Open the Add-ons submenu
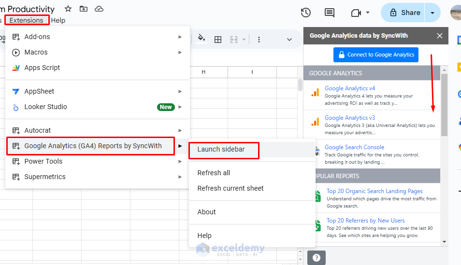 (97, 37)
